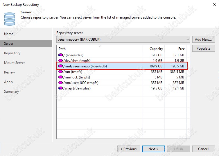Click the drive icon for /mnt/veeamrepo
This screenshot has width=219, height=156.
(60, 66)
